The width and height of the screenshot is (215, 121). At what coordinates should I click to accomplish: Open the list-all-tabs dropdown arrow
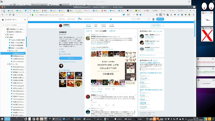tap(194, 10)
